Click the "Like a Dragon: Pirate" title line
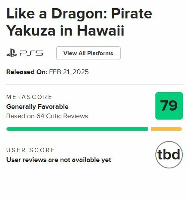The width and height of the screenshot is (188, 198). [x=79, y=14]
